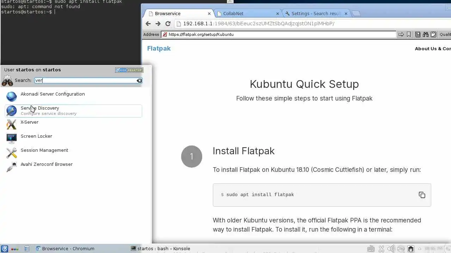
Task: Click the bookmark icon in Browservice bar
Action: (x=409, y=34)
